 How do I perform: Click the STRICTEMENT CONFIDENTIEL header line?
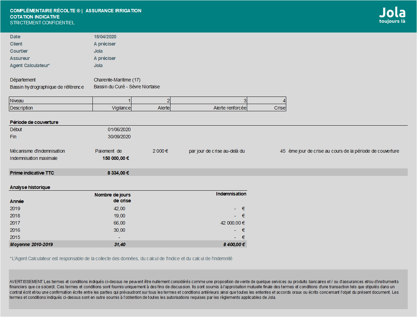42,23
